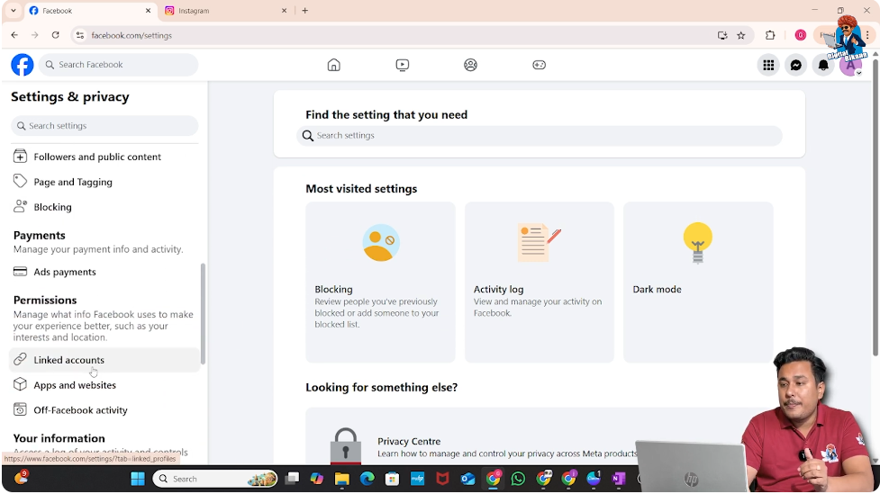Reload the current page
This screenshot has height=494, width=880.
(x=55, y=35)
